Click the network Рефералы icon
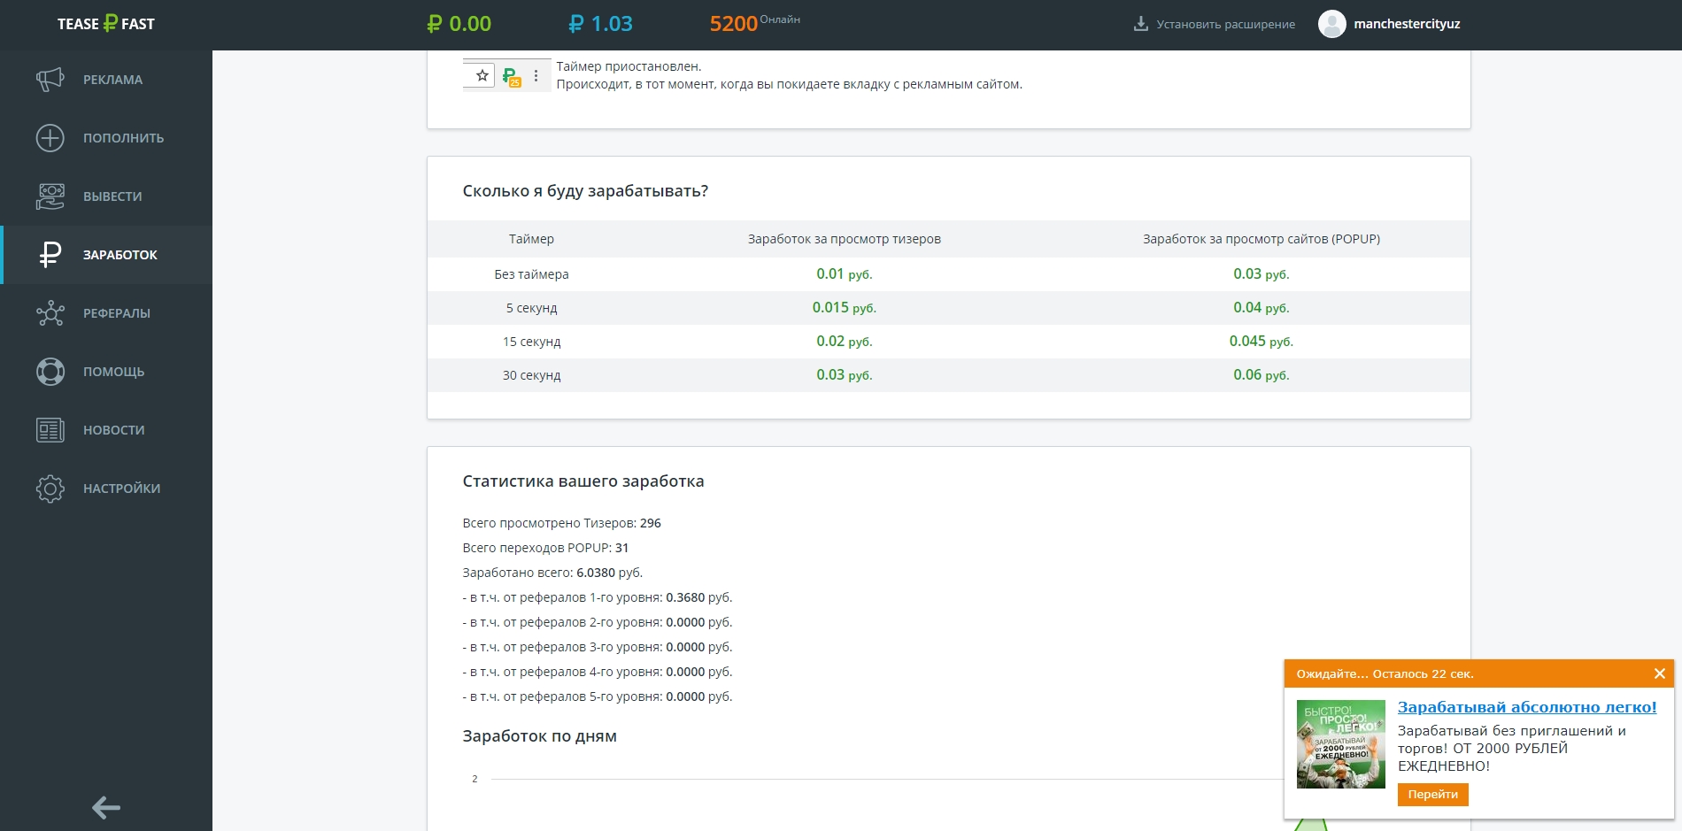 pyautogui.click(x=50, y=313)
